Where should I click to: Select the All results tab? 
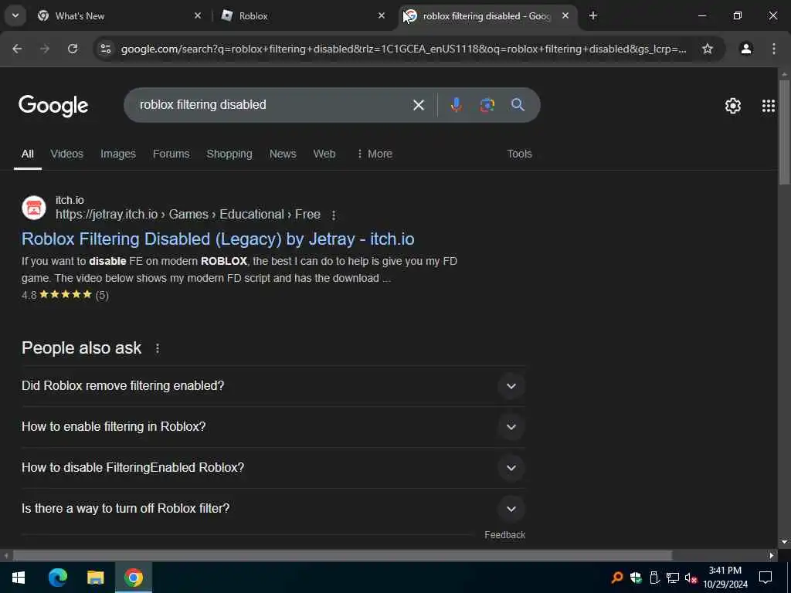[27, 154]
